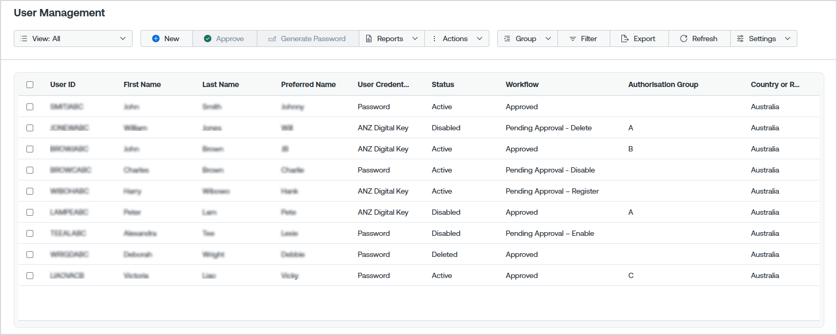Open the View: All dropdown

click(73, 39)
